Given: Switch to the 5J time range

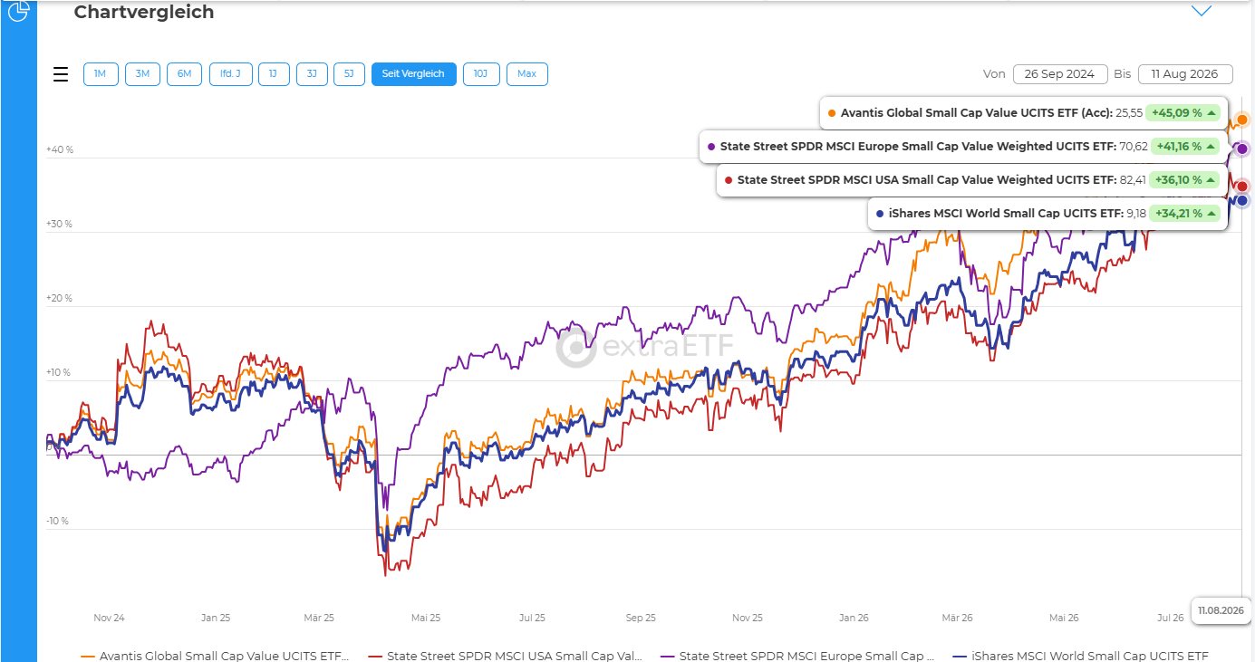Looking at the screenshot, I should 349,74.
